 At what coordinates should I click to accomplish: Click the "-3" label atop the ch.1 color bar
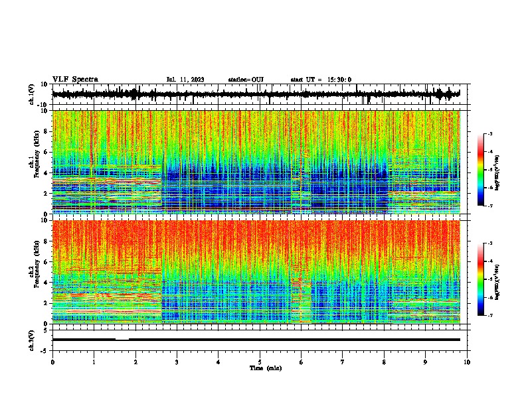489,133
